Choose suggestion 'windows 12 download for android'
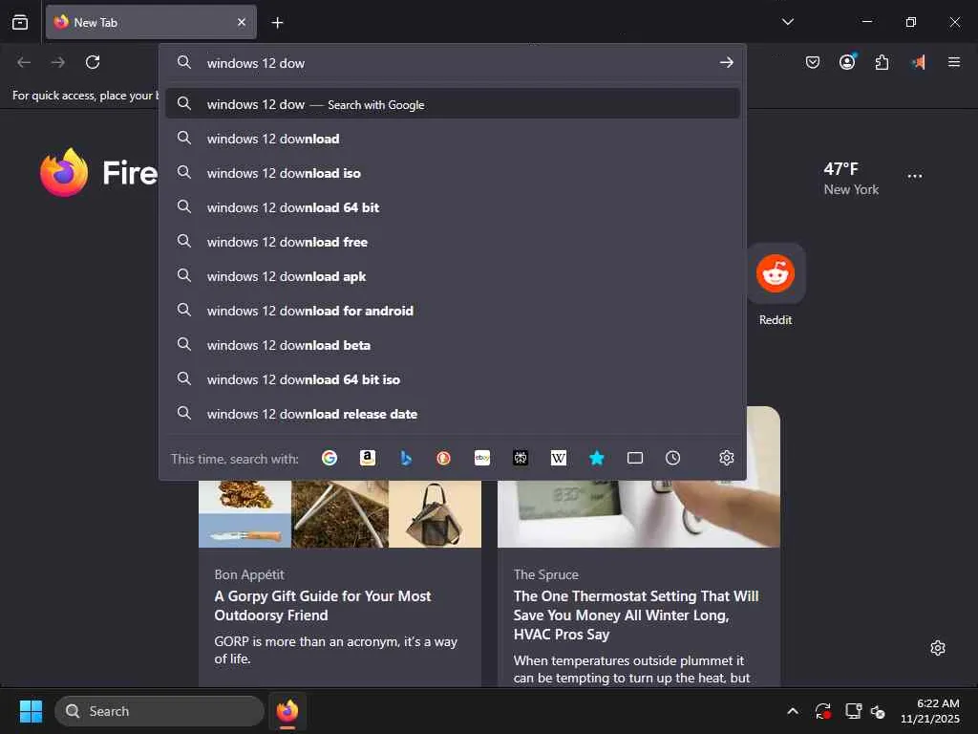 [x=453, y=311]
